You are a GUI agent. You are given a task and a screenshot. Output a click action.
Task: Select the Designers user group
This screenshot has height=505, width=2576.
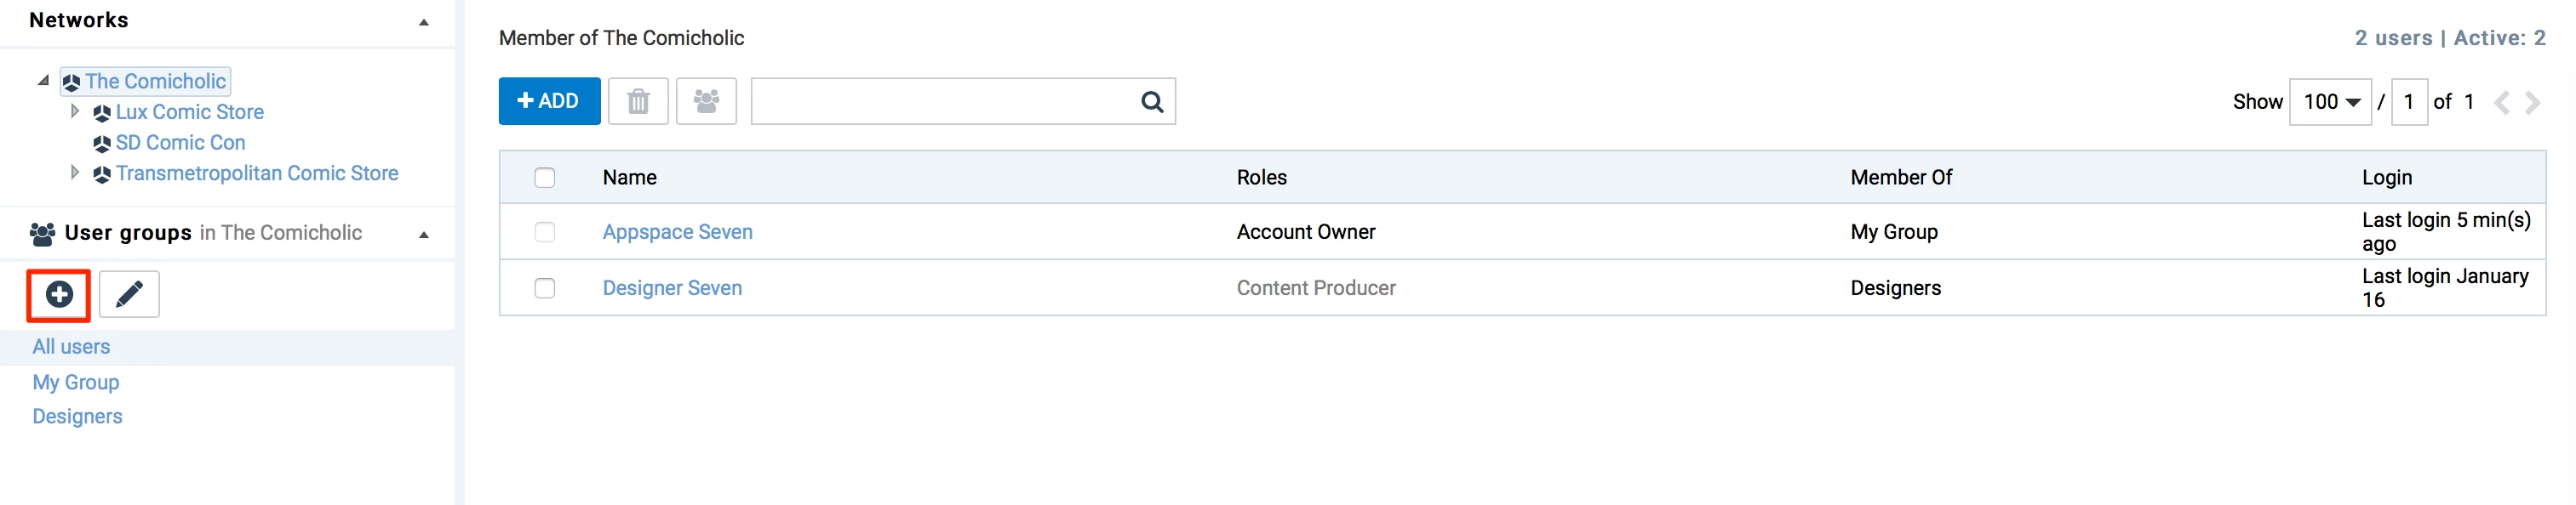click(77, 417)
